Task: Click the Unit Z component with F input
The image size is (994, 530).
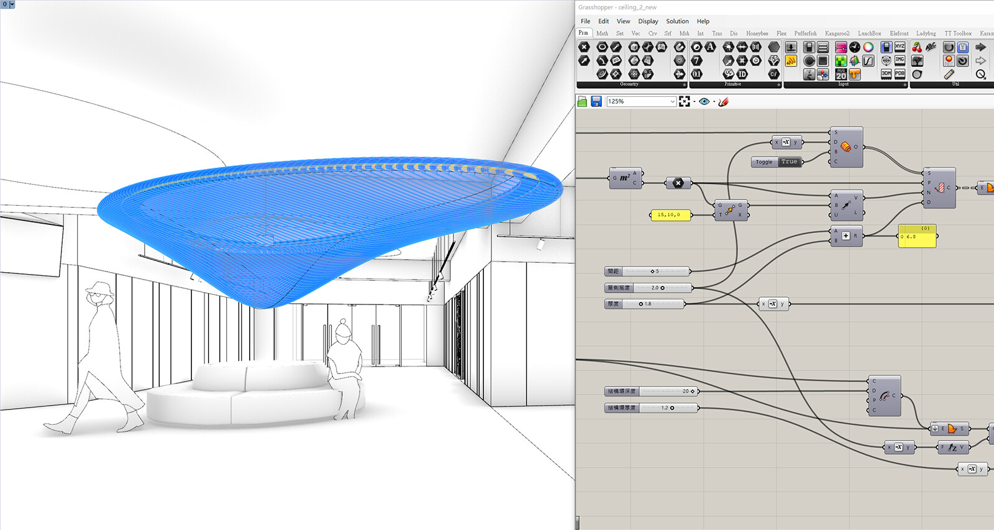Action: click(x=952, y=447)
